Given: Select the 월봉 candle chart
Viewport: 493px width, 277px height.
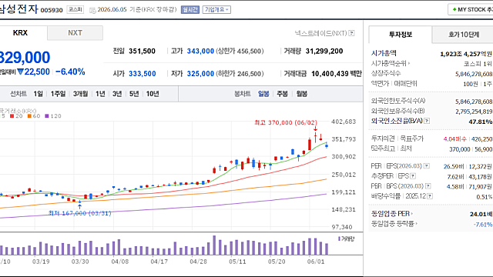Looking at the screenshot, I should 302,94.
